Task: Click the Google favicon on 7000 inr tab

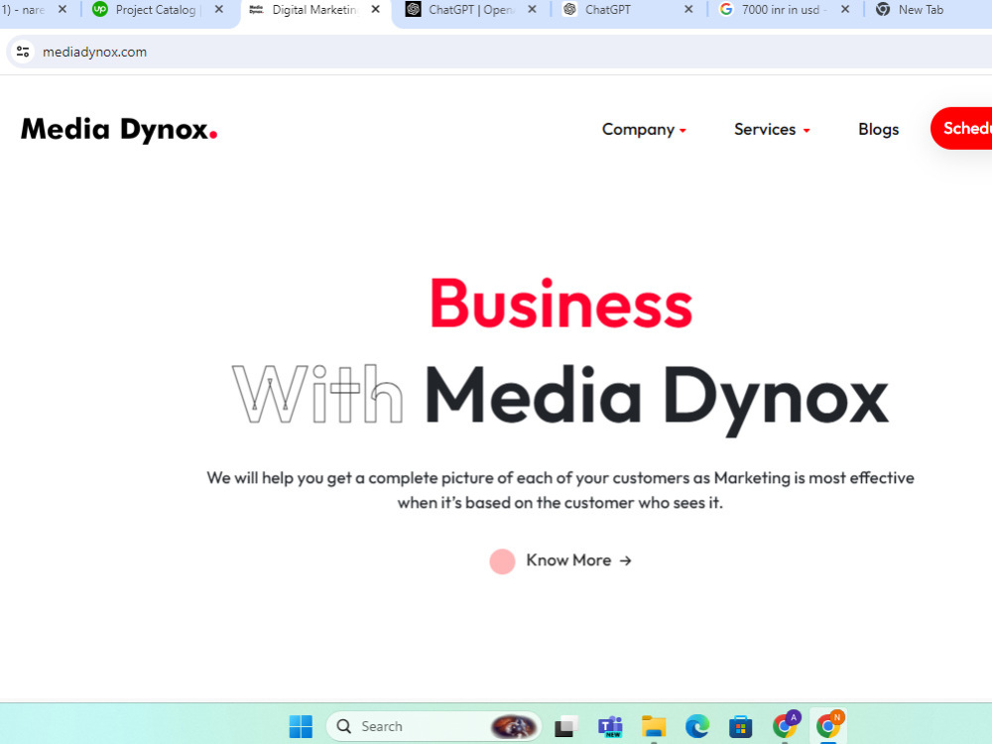Action: [x=726, y=10]
